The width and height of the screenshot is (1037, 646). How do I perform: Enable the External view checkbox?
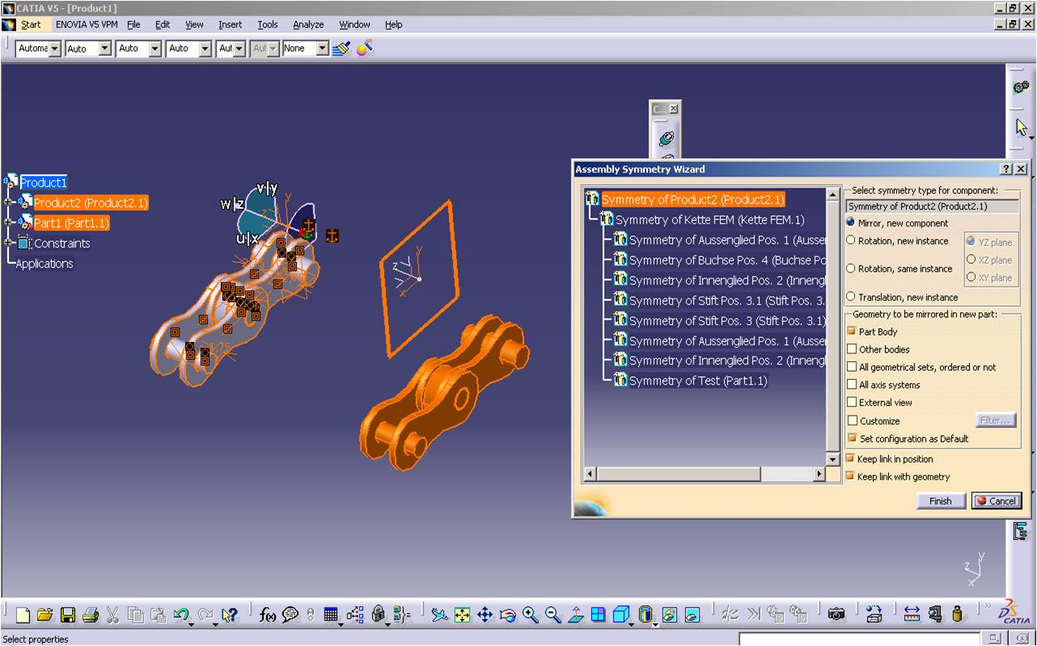click(x=852, y=403)
